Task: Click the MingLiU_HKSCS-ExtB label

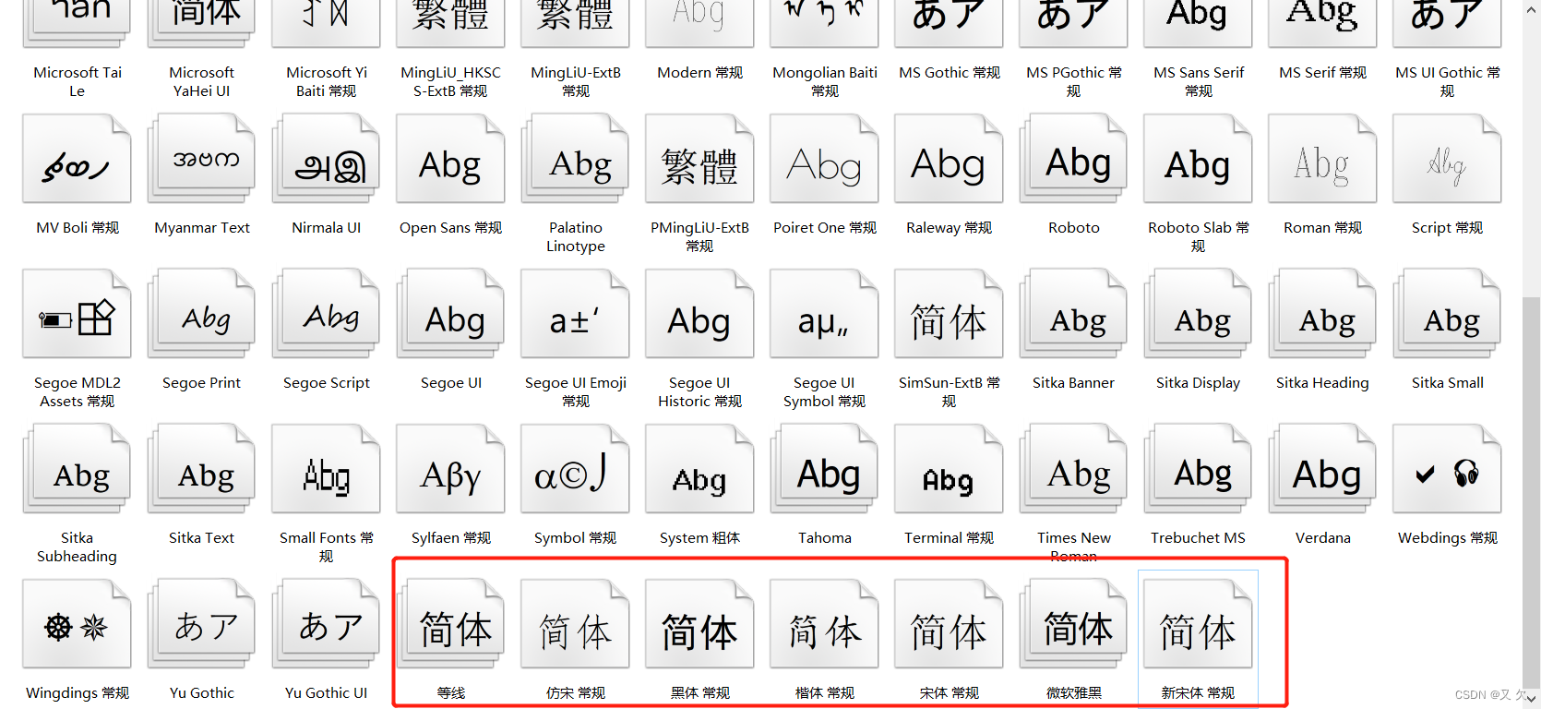Action: (x=450, y=81)
